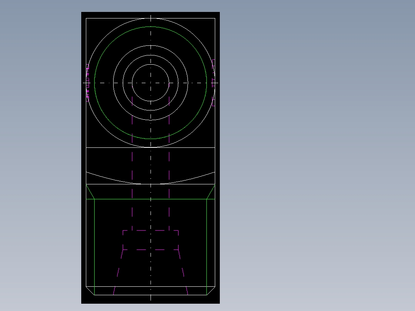Select the left magenta tapered hidden line
This screenshot has width=415, height=311.
[x=118, y=272]
